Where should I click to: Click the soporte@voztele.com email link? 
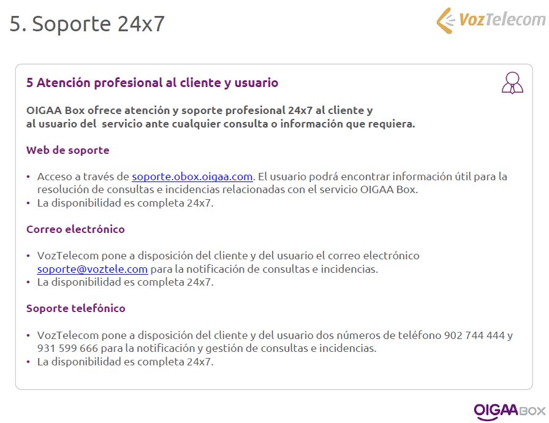[93, 269]
